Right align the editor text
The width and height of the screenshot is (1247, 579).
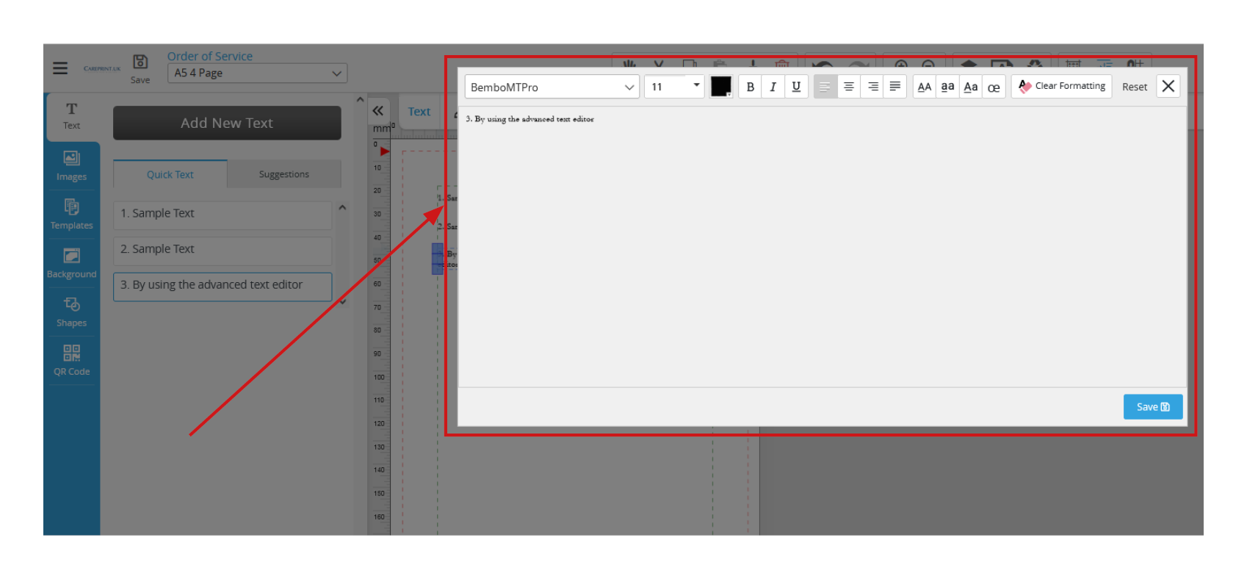point(872,87)
